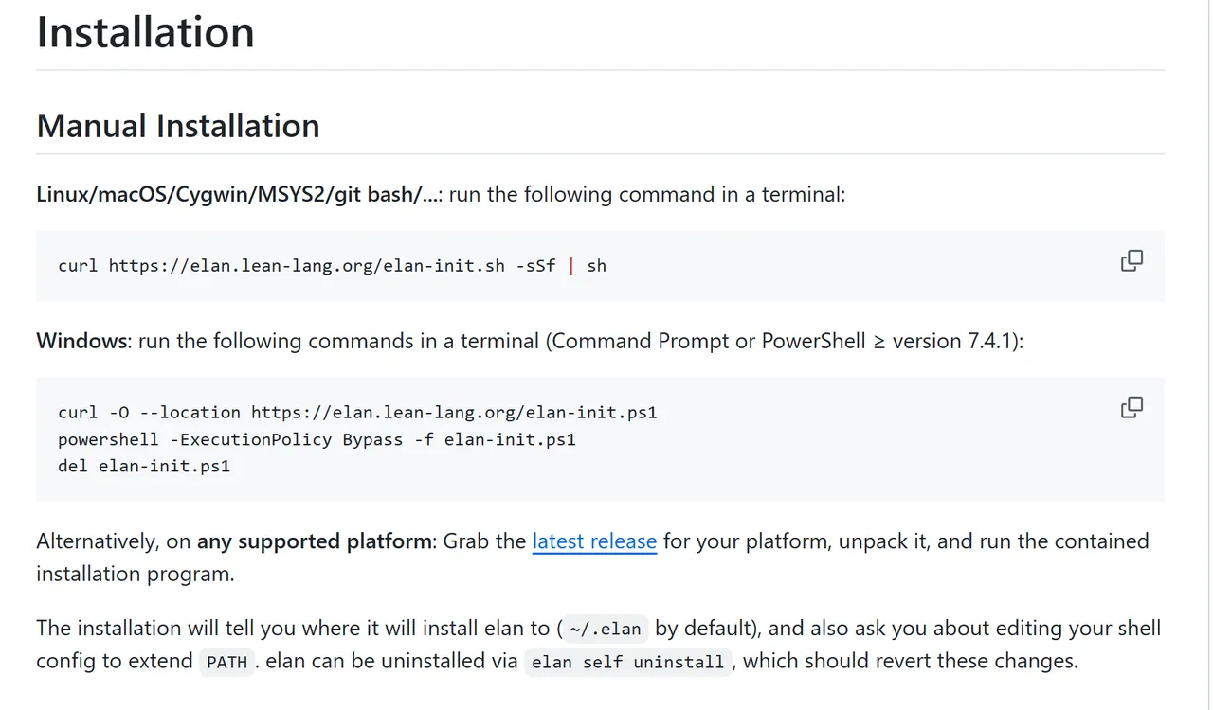Click the -sSf flag in the curl command
Screen dimensions: 1213x710
tap(535, 266)
